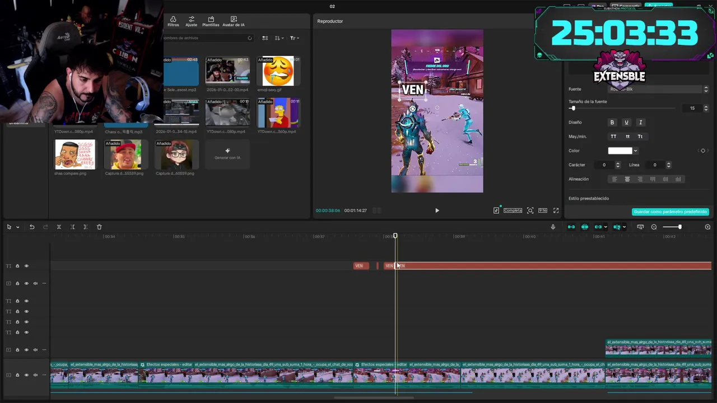
Task: Toggle italic text style
Action: (640, 122)
